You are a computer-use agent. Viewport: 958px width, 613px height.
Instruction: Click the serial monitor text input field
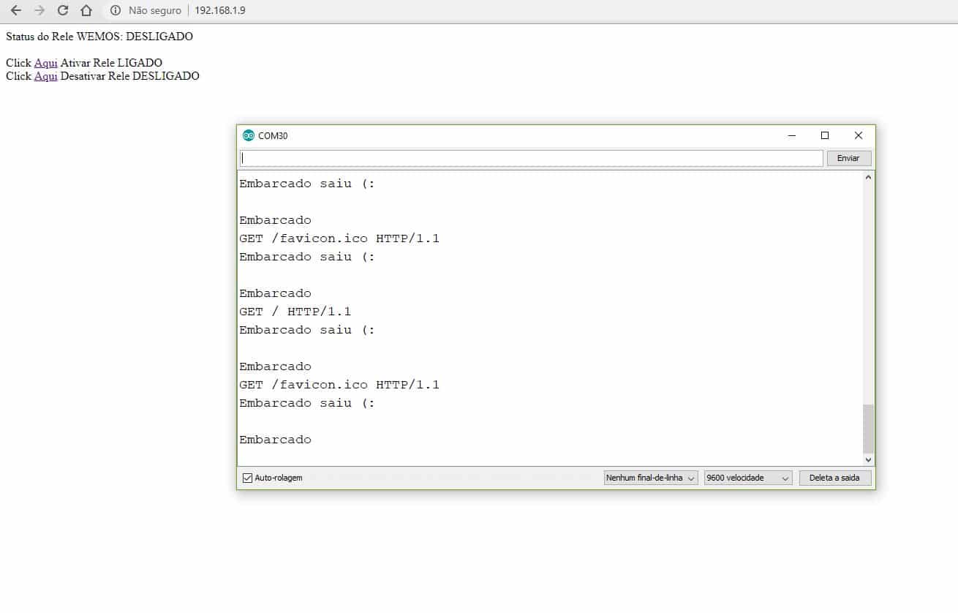[532, 158]
